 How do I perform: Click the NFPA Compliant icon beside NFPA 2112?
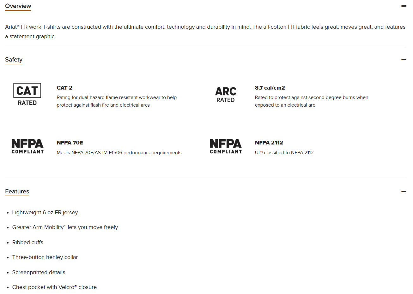(226, 146)
